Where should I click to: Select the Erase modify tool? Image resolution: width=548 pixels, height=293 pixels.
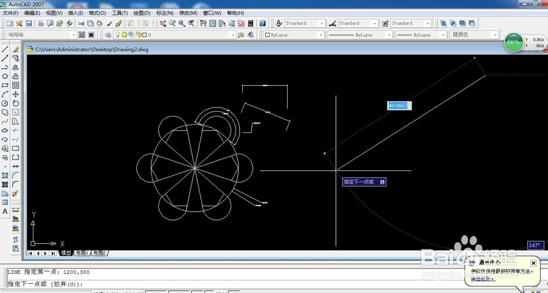(16, 50)
